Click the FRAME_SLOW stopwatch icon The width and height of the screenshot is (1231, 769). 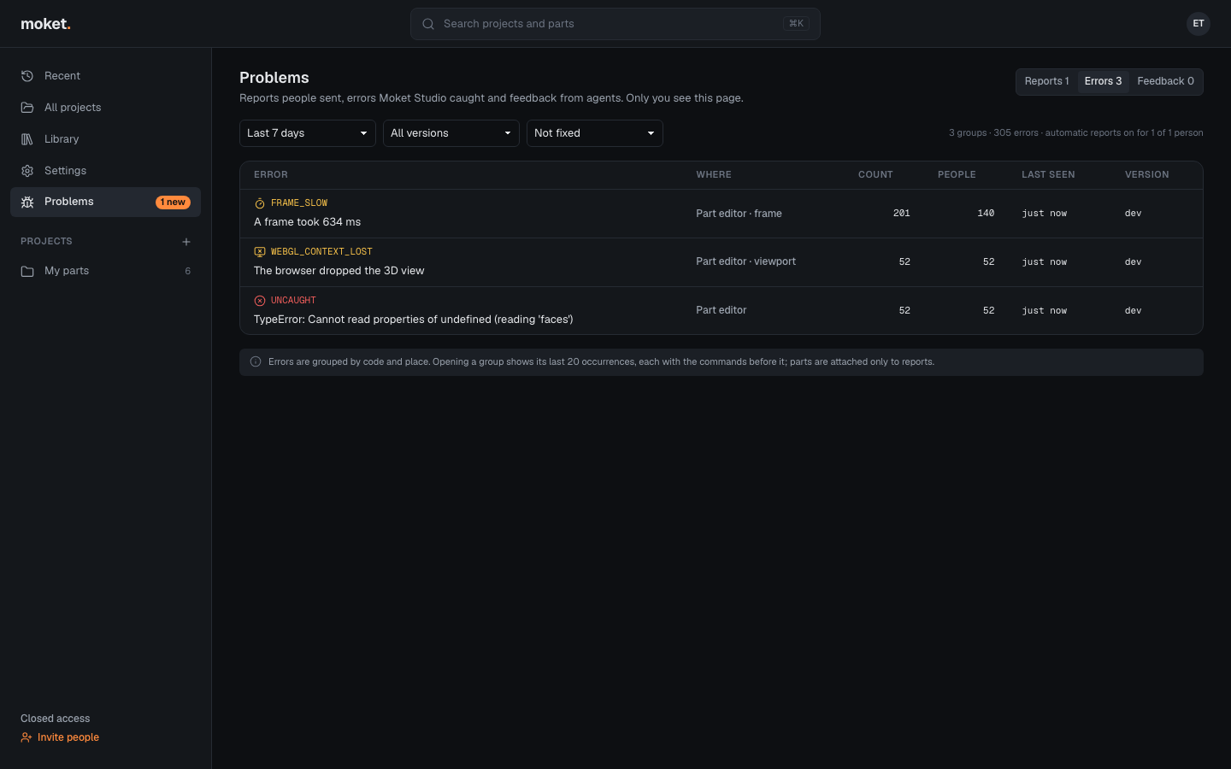[260, 203]
